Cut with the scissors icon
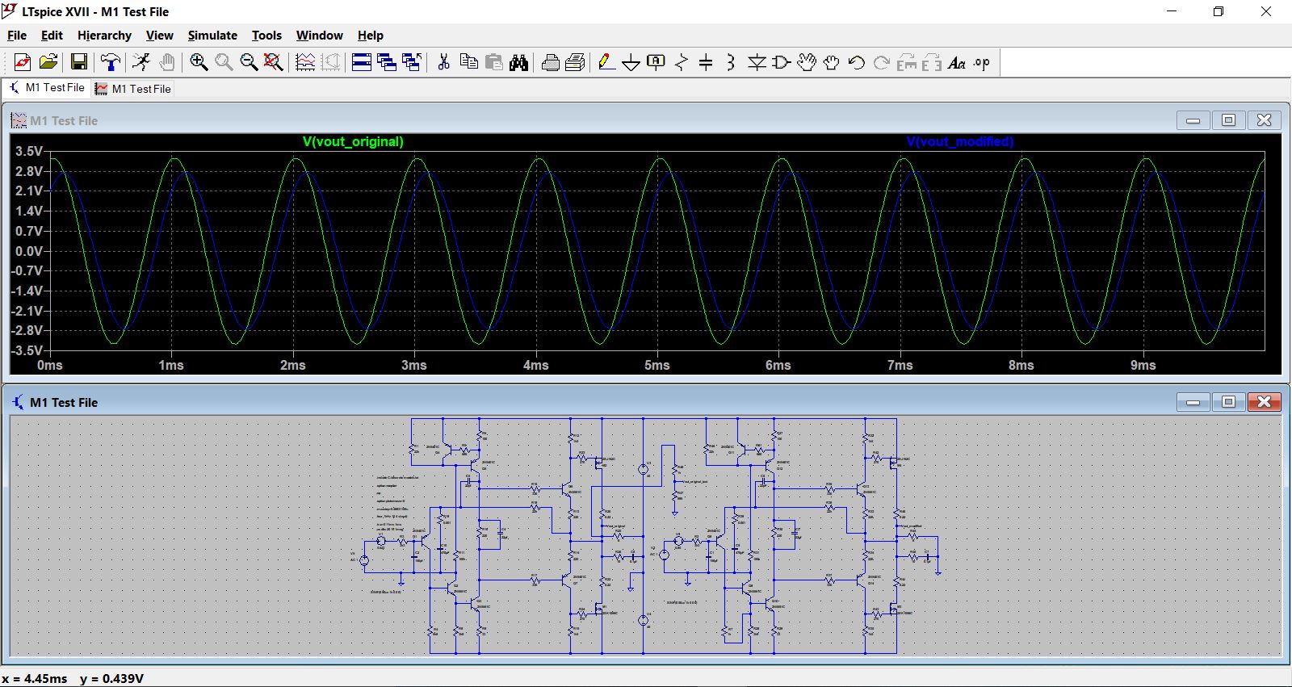The height and width of the screenshot is (687, 1292). pos(443,62)
